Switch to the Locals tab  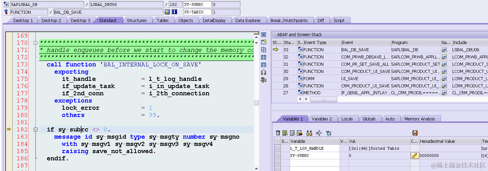[x=347, y=119]
